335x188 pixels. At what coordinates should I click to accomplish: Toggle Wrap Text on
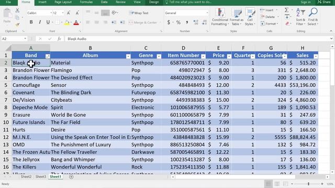[138, 13]
